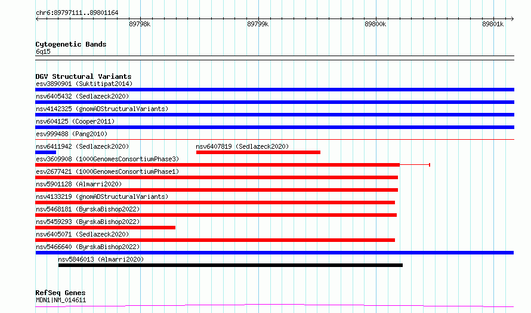Viewport: 531px width, 313px height.
Task: Click the blue bar under nsv604125
Action: [274, 127]
